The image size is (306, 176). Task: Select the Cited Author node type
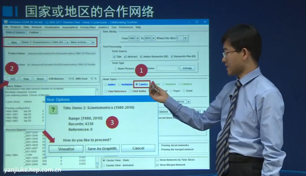(130, 91)
